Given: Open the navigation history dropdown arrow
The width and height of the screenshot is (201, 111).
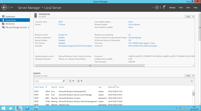Looking at the screenshot, I should click(12, 8).
